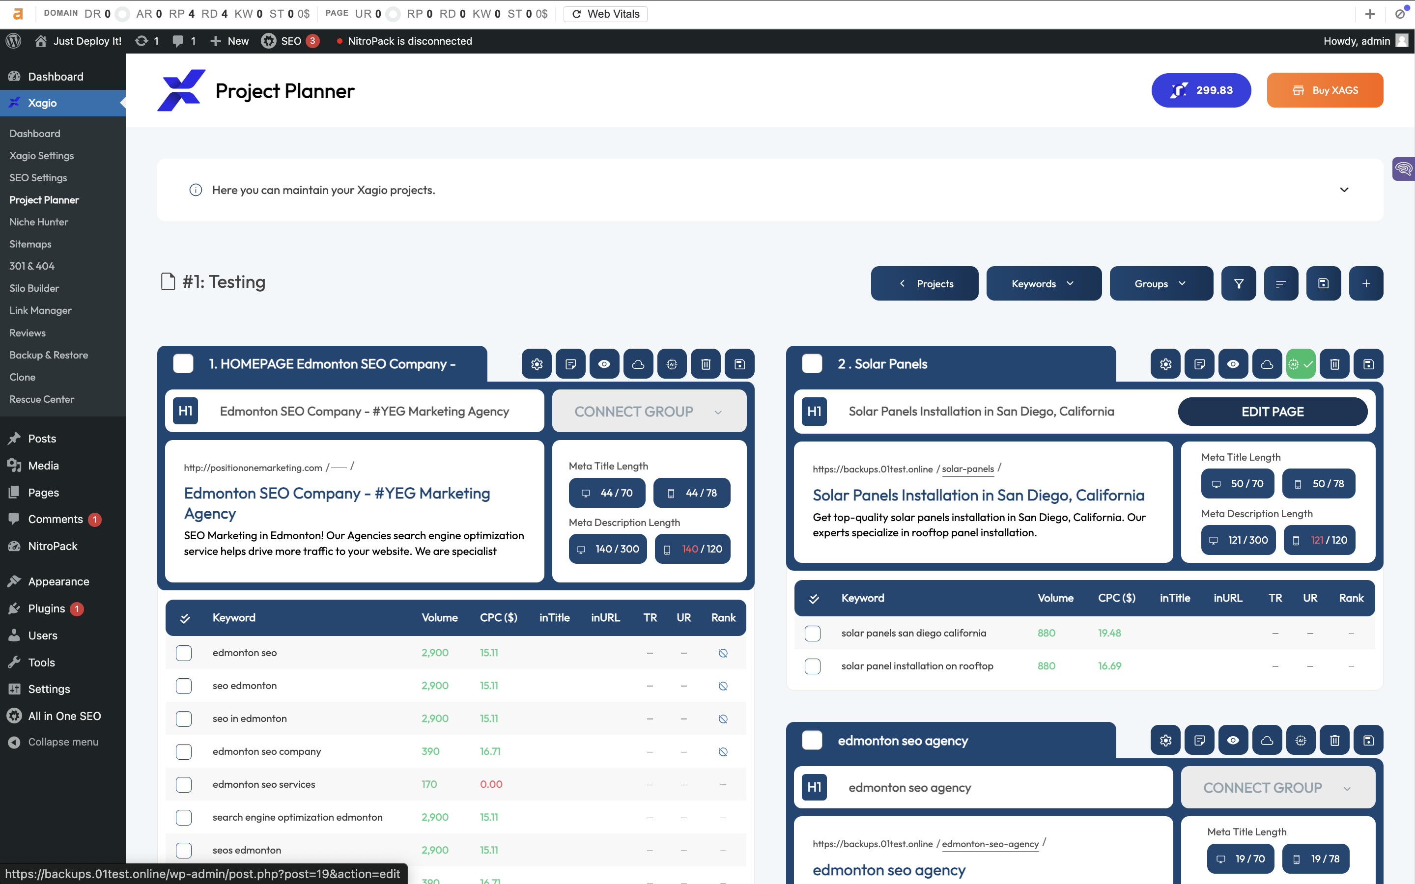
Task: Open Niche Hunter in sidebar
Action: (39, 222)
